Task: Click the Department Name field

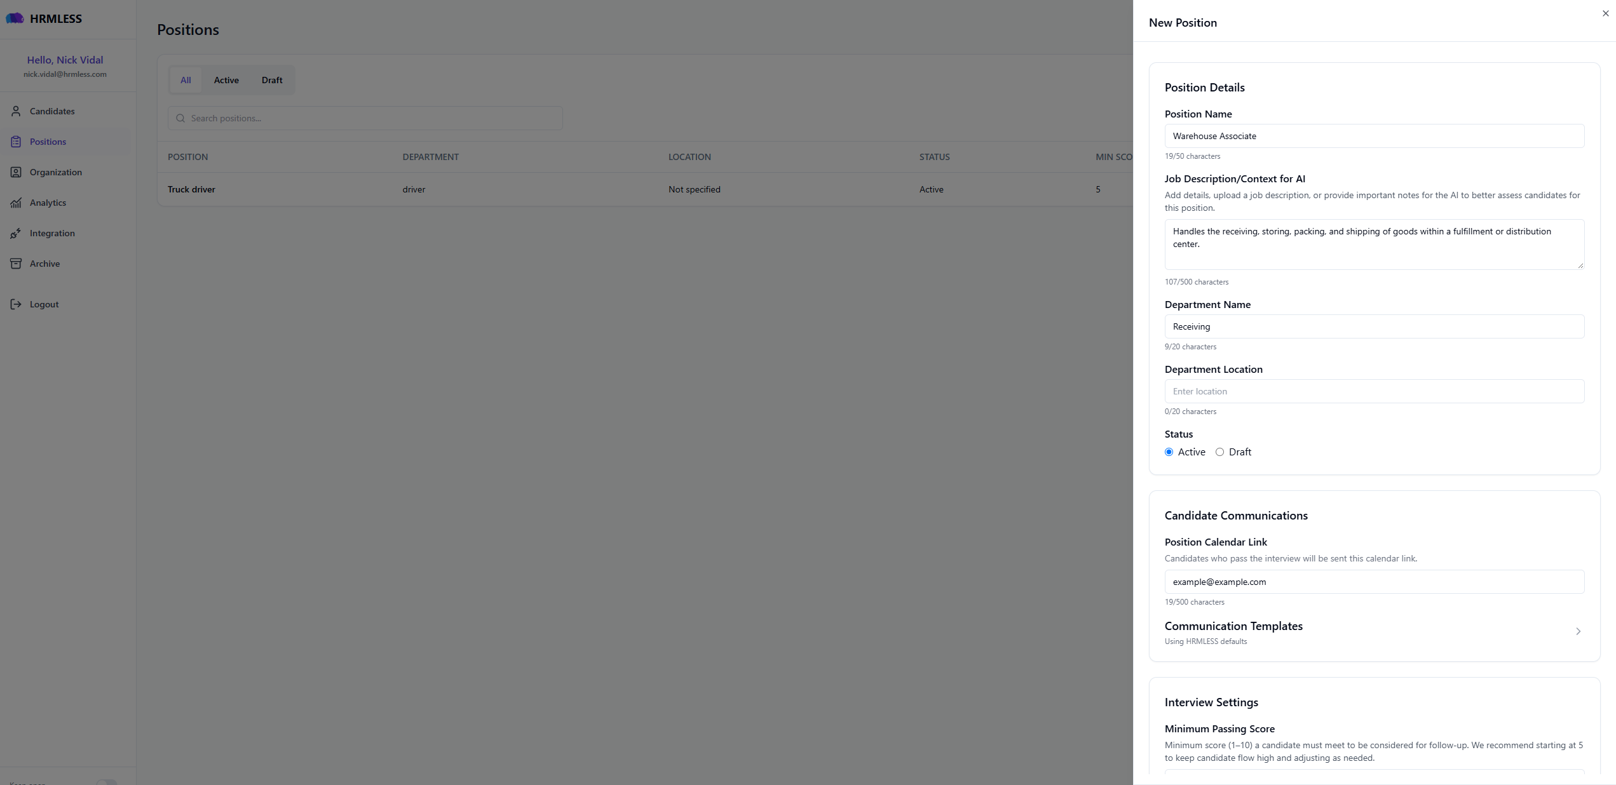Action: point(1374,326)
